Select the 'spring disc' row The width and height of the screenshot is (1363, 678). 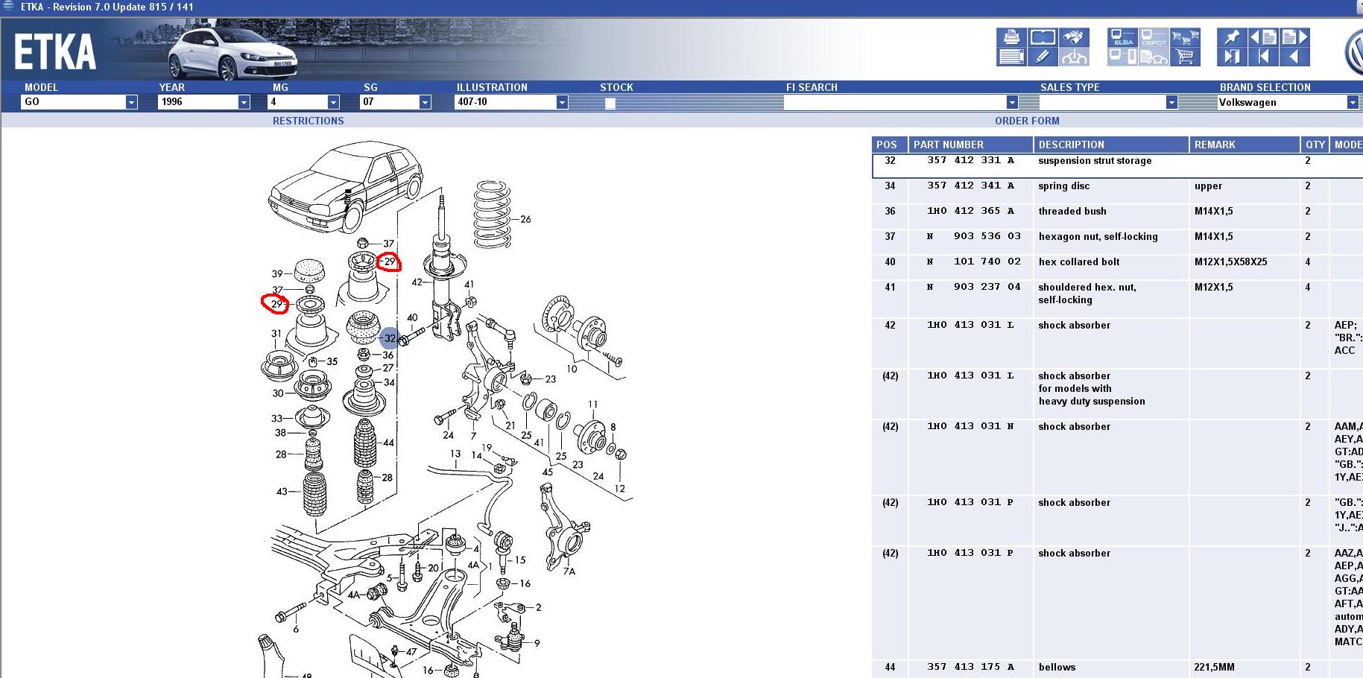1117,191
